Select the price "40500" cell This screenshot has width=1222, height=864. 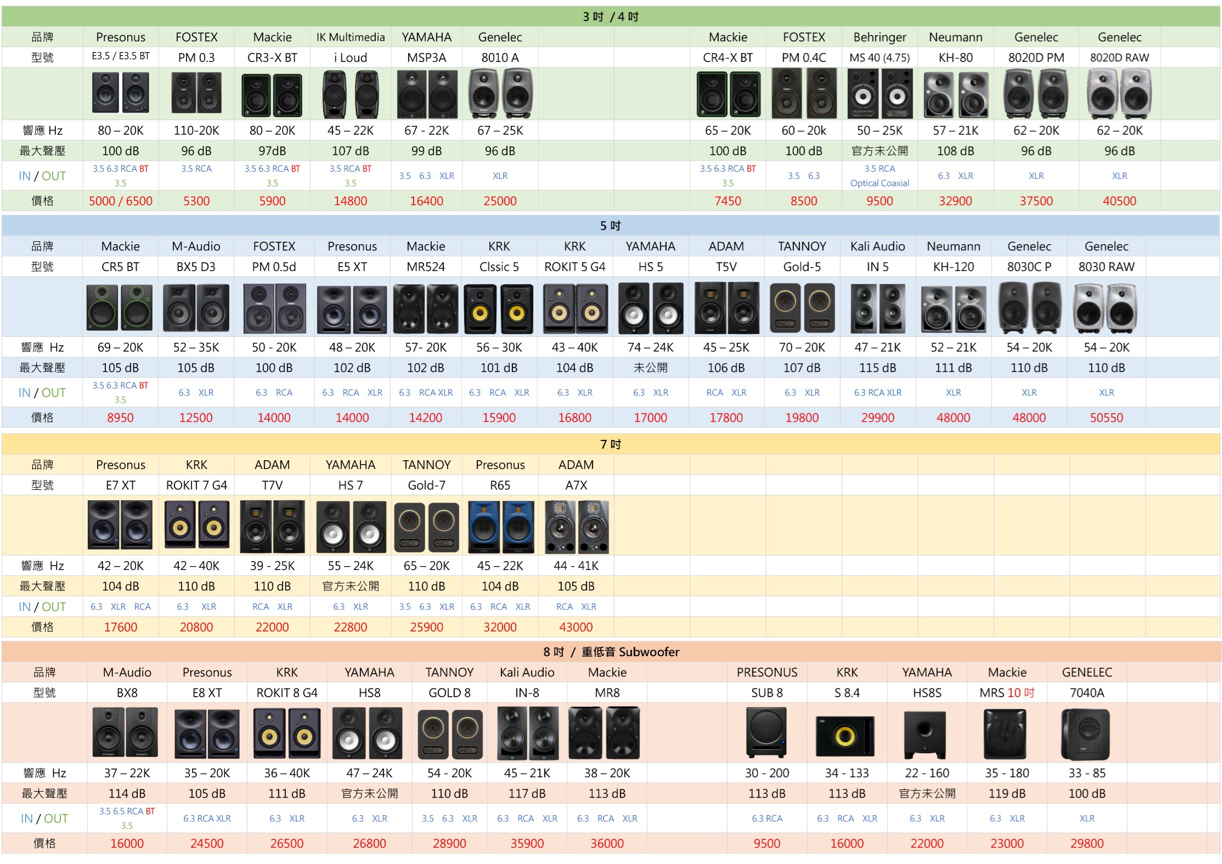click(1119, 201)
